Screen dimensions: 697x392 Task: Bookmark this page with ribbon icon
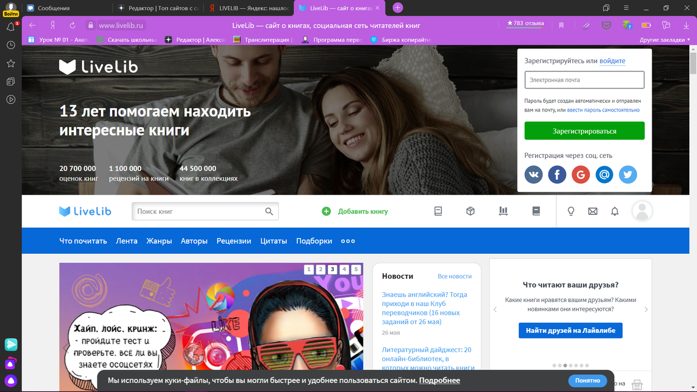[x=561, y=26]
